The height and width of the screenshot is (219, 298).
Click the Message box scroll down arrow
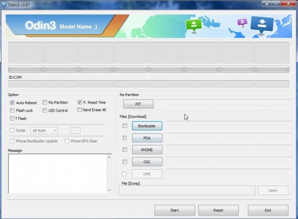click(x=109, y=190)
